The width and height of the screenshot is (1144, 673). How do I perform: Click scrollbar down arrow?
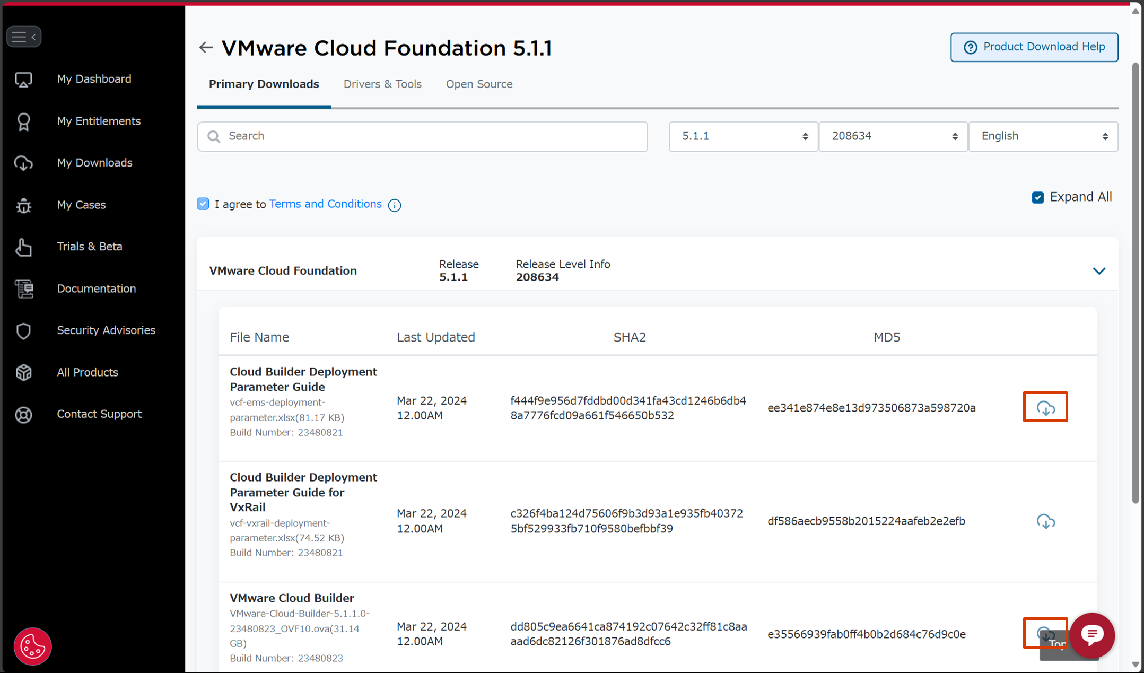coord(1136,665)
